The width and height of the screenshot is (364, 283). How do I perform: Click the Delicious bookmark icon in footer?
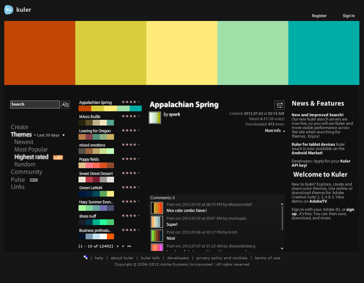pyautogui.click(x=86, y=257)
